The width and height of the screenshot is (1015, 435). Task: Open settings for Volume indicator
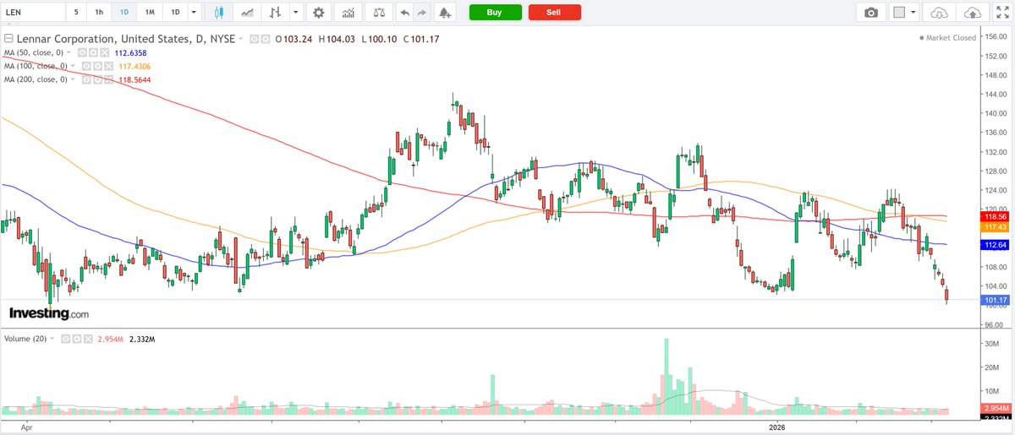coord(76,339)
